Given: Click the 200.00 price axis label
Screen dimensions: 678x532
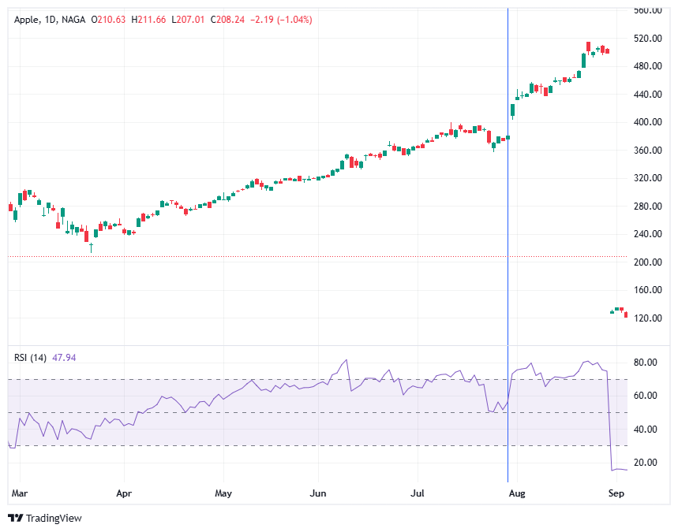Looking at the screenshot, I should [646, 262].
